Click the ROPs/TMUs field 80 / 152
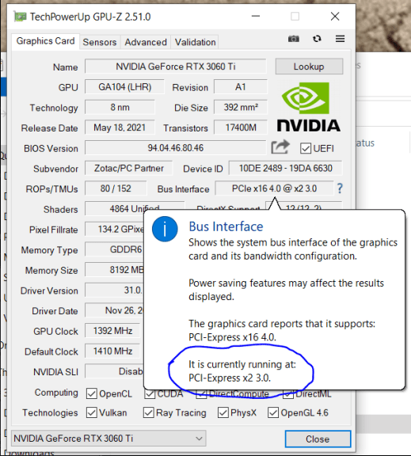This screenshot has height=456, width=411. pos(116,188)
